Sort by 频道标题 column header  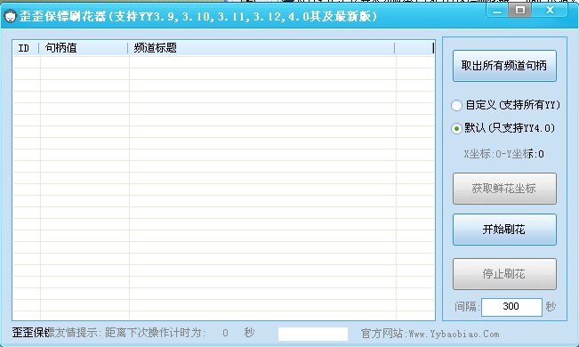261,48
